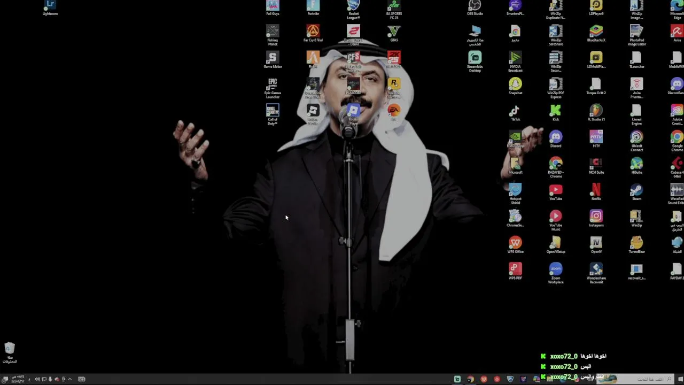Screen dimensions: 684x385
Task: Open the Microsoft Edge desktop icon
Action: click(677, 9)
